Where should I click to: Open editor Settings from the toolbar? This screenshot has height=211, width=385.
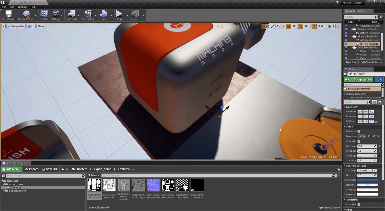point(56,15)
